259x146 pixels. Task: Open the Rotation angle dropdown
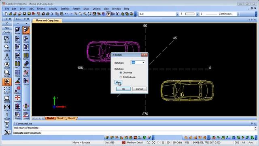143,62
